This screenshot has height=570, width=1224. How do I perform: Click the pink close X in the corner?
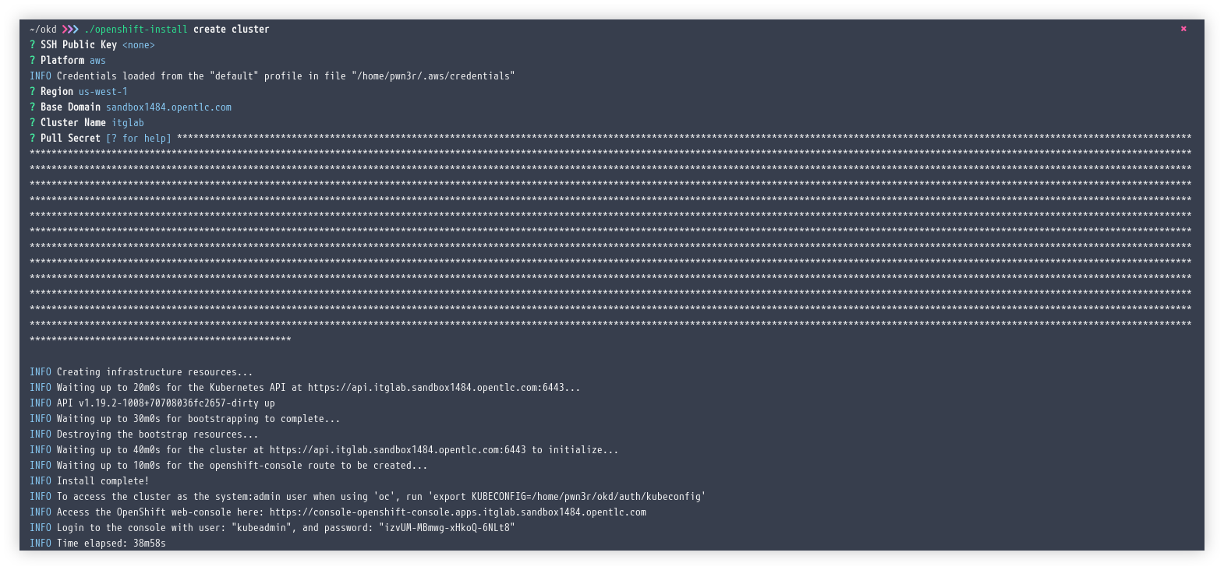(x=1183, y=29)
